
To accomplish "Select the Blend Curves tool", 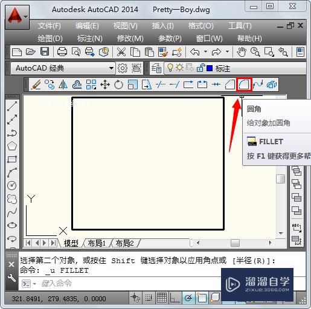I will pos(258,84).
